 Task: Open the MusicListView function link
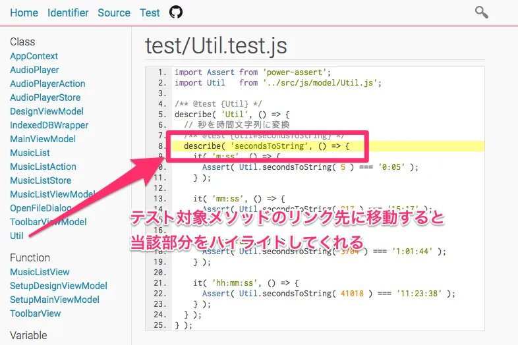pos(40,272)
